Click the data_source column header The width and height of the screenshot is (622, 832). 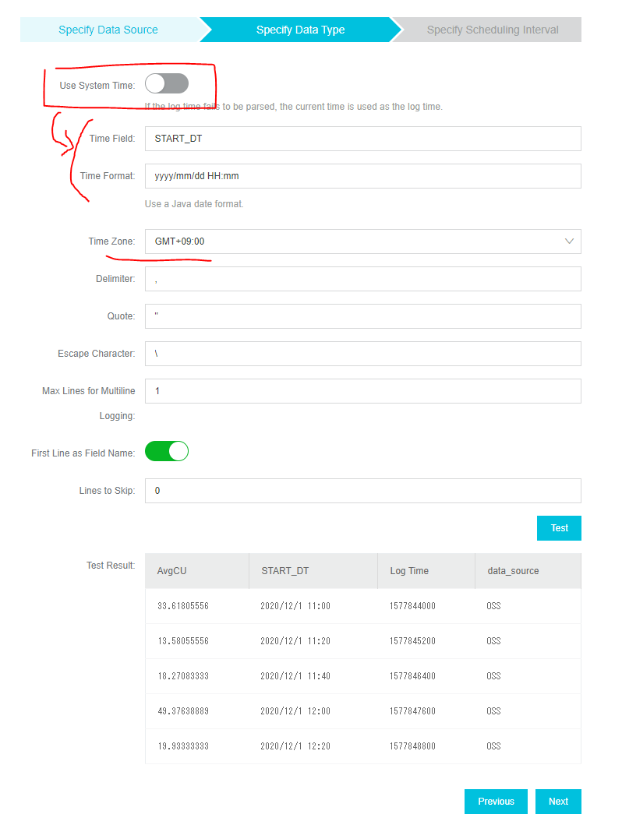click(528, 571)
